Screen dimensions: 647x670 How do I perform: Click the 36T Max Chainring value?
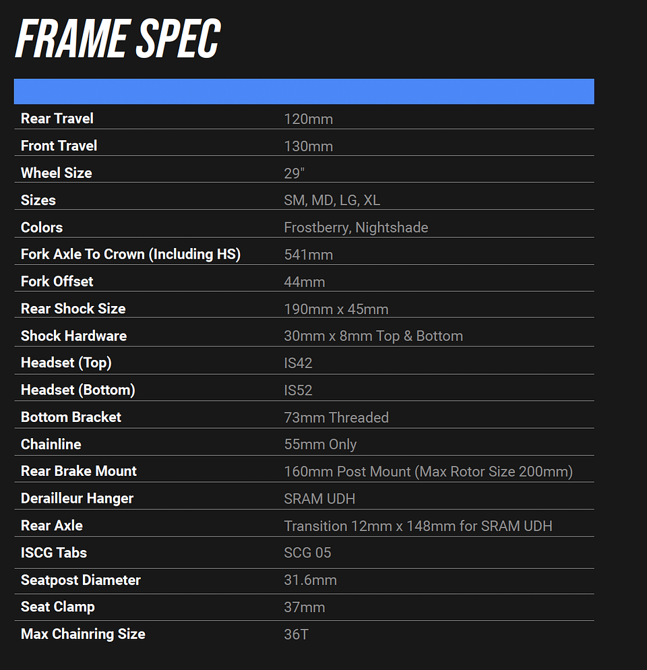[x=296, y=634]
